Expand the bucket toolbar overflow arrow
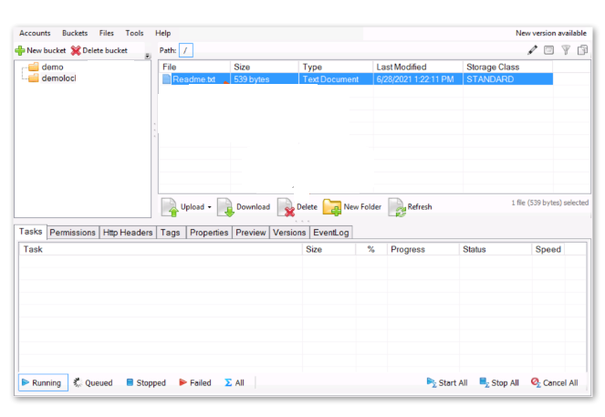 click(148, 57)
